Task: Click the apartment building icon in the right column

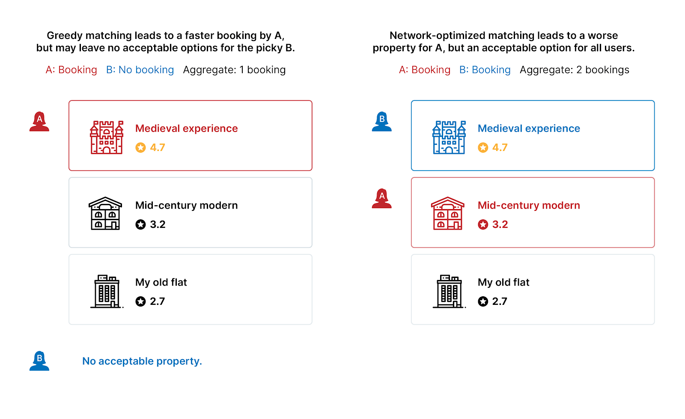Action: tap(449, 291)
